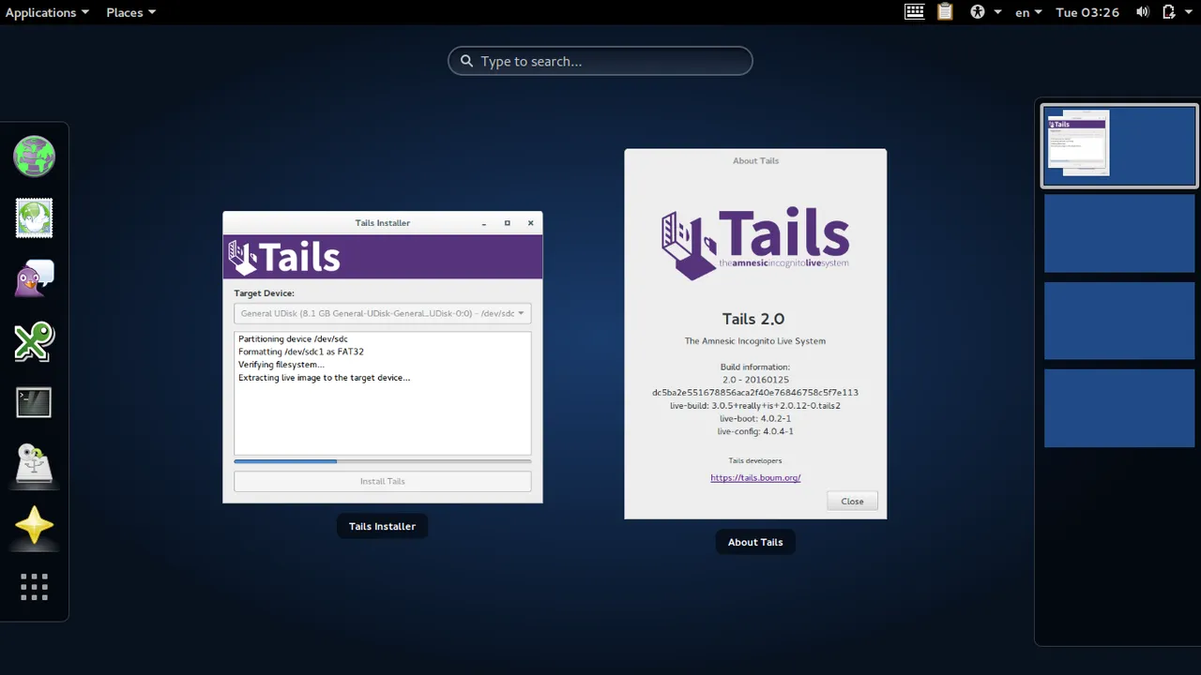Click the Tails logo in About window
1201x675 pixels.
[x=755, y=244]
